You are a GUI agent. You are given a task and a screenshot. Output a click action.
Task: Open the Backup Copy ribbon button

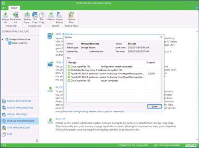(27, 18)
